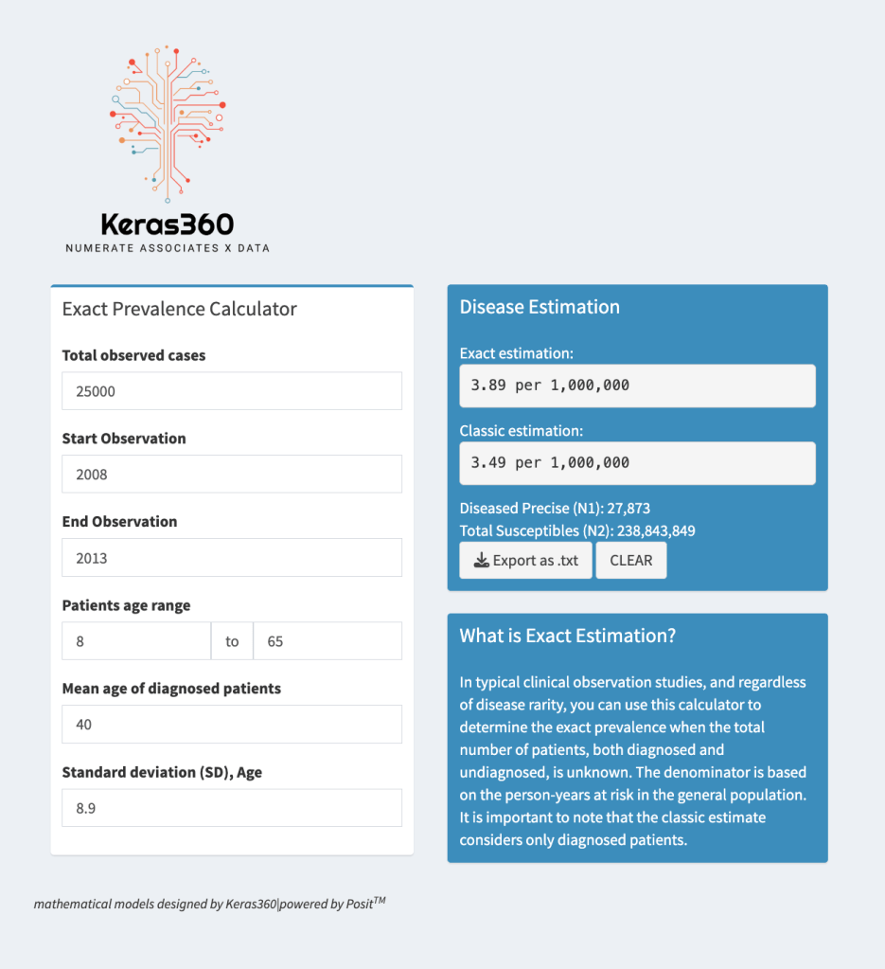Viewport: 885px width, 969px height.
Task: Focus the Mean age of diagnosed patients input
Action: click(x=232, y=725)
